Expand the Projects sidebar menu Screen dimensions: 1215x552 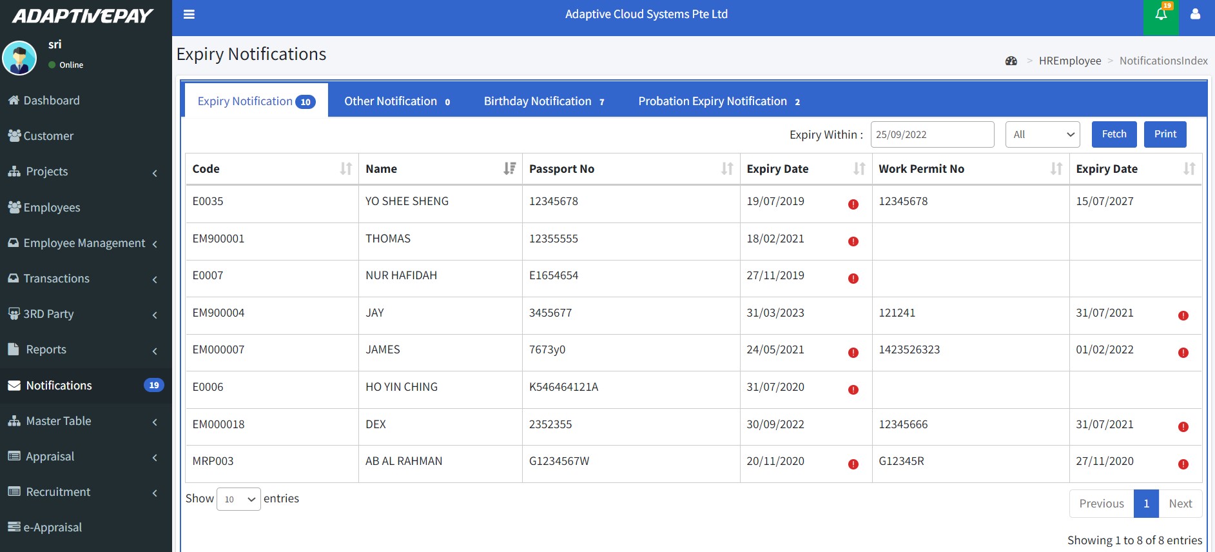[86, 172]
